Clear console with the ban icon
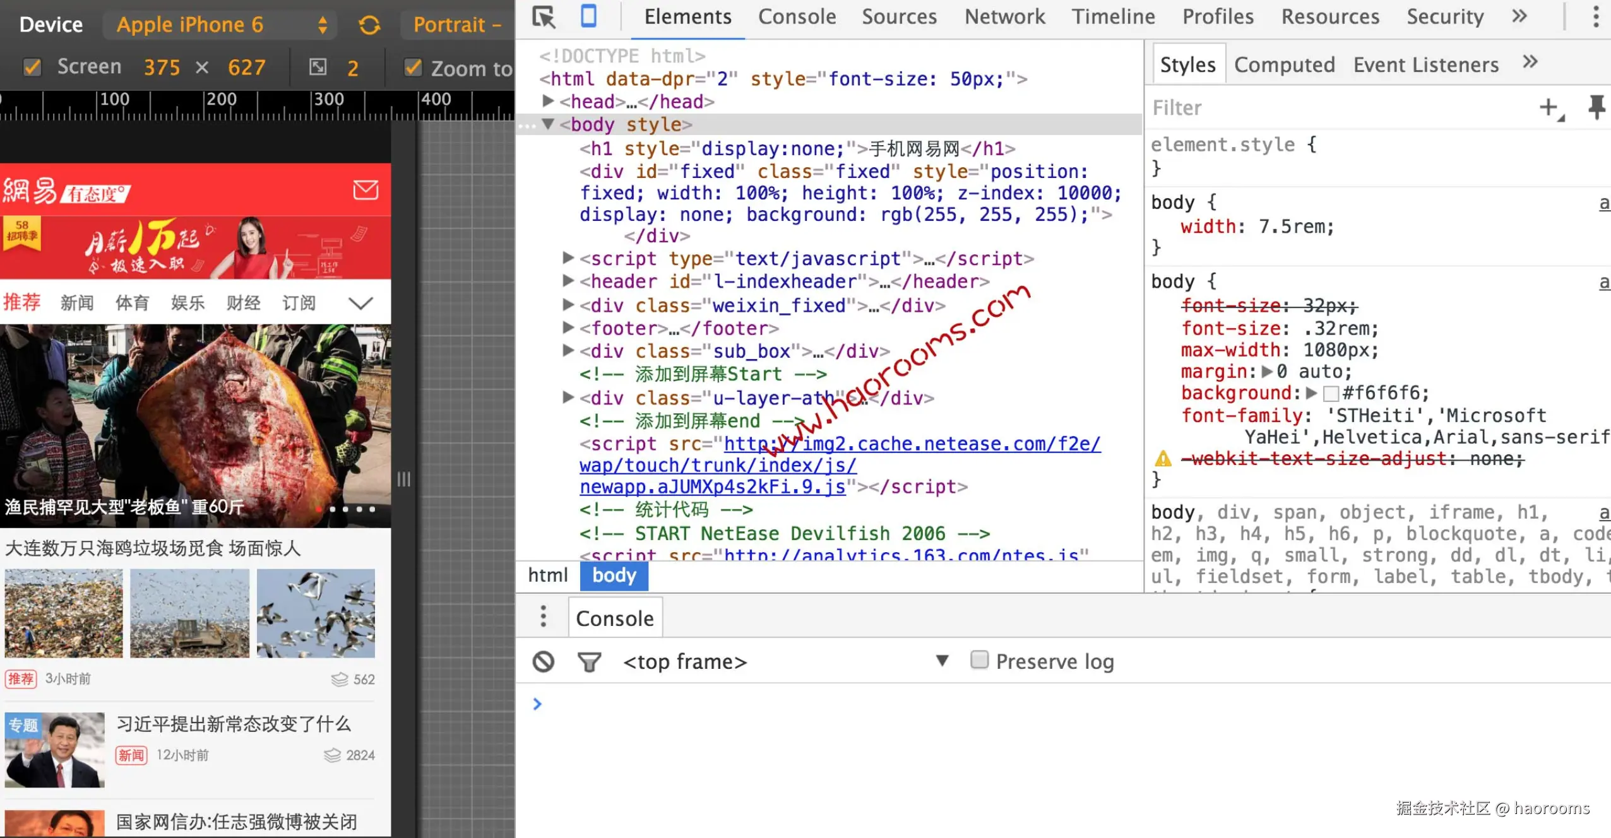Viewport: 1611px width, 838px height. click(544, 661)
